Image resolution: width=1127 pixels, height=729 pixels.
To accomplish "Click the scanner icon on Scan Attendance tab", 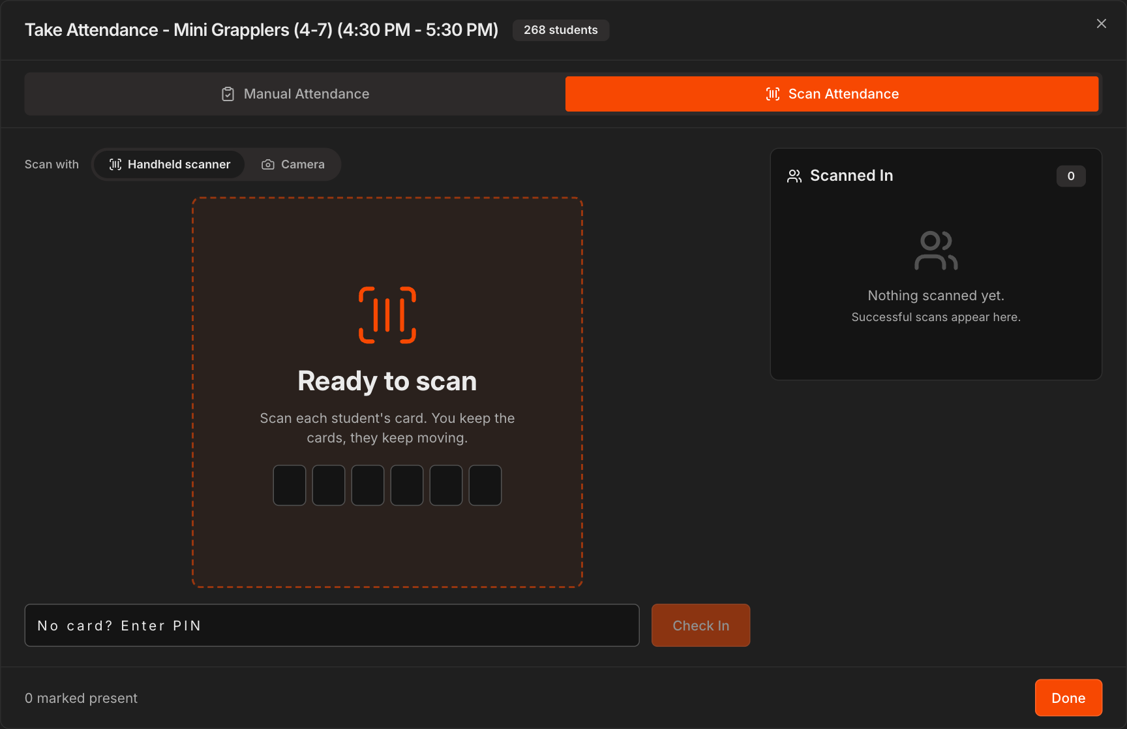I will [x=773, y=94].
